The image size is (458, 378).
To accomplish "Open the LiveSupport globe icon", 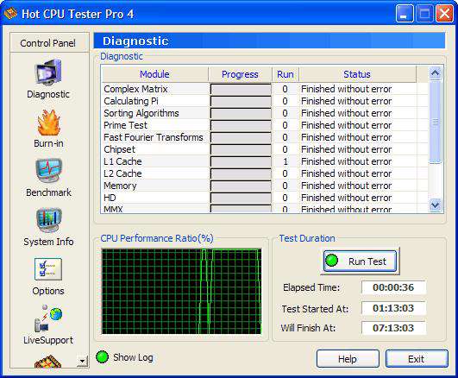I will [48, 318].
